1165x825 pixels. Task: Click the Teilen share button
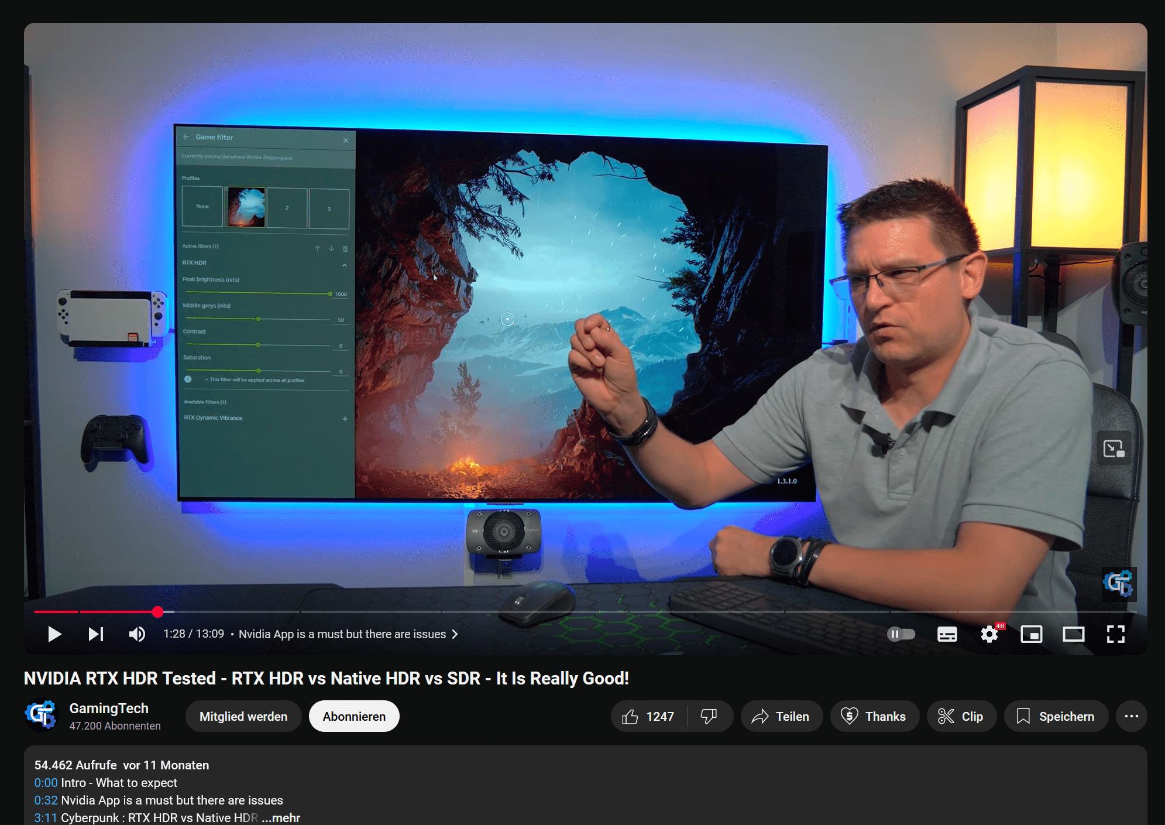click(x=781, y=716)
